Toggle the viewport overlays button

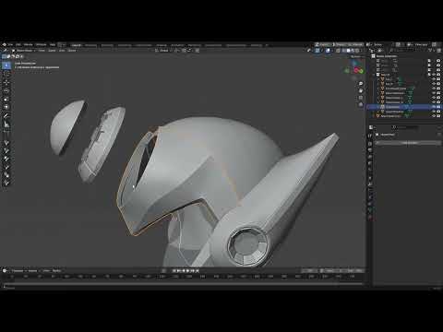[x=328, y=51]
